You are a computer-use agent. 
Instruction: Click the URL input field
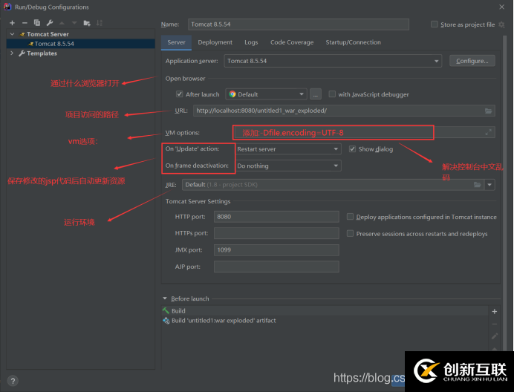pyautogui.click(x=344, y=111)
